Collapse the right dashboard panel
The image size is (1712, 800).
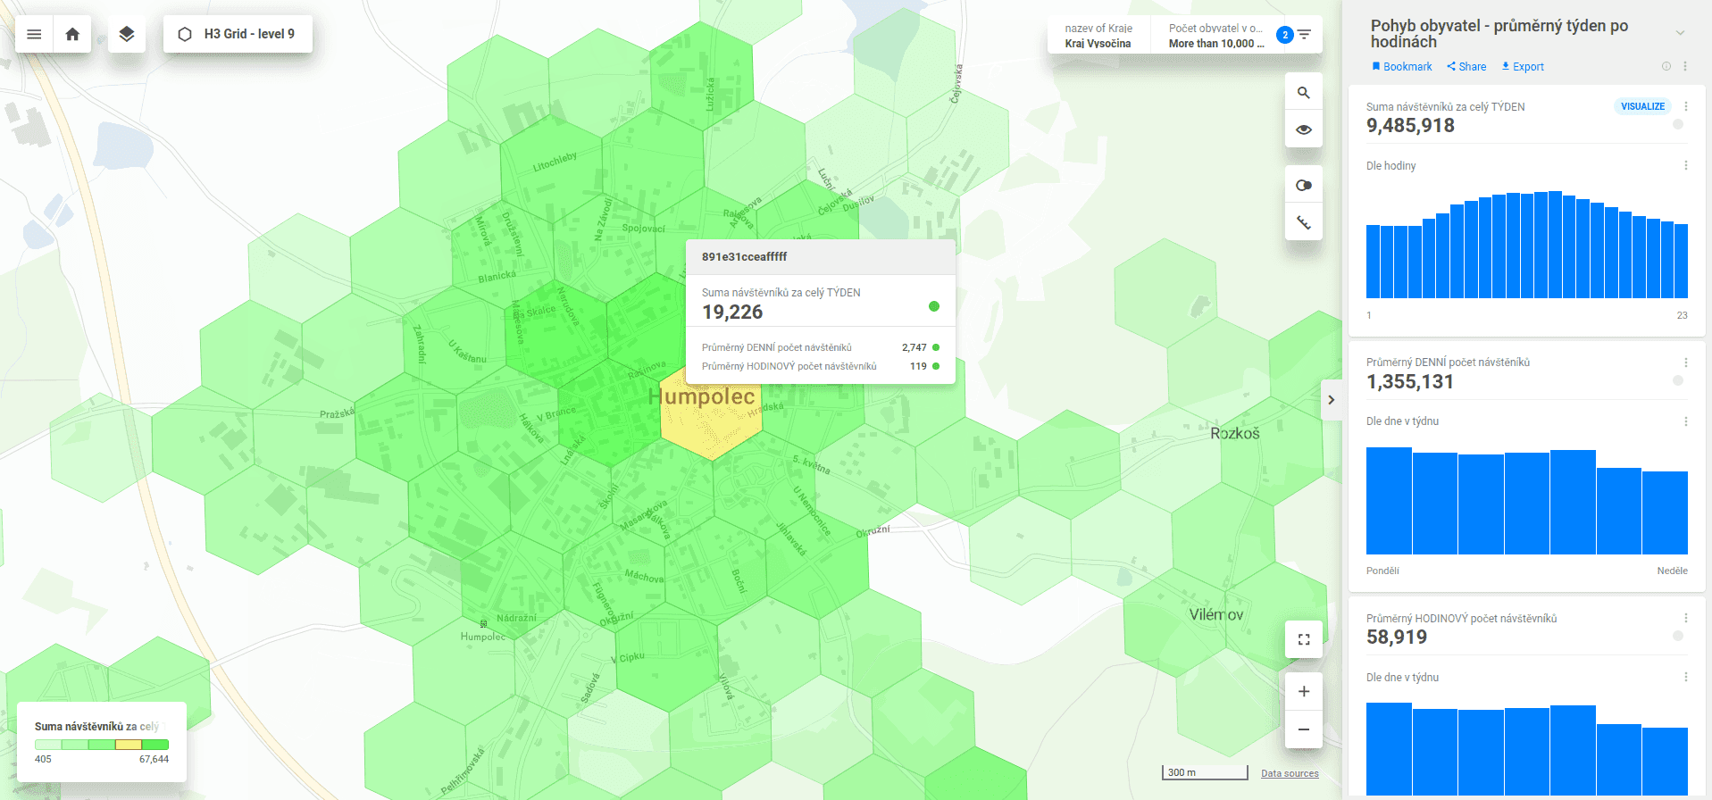coord(1332,400)
